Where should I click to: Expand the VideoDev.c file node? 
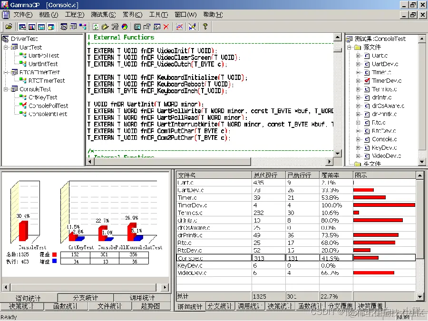click(x=358, y=156)
